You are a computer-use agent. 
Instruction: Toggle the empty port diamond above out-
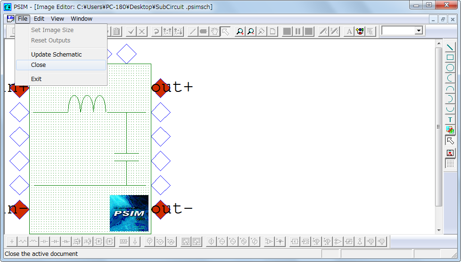pyautogui.click(x=161, y=185)
